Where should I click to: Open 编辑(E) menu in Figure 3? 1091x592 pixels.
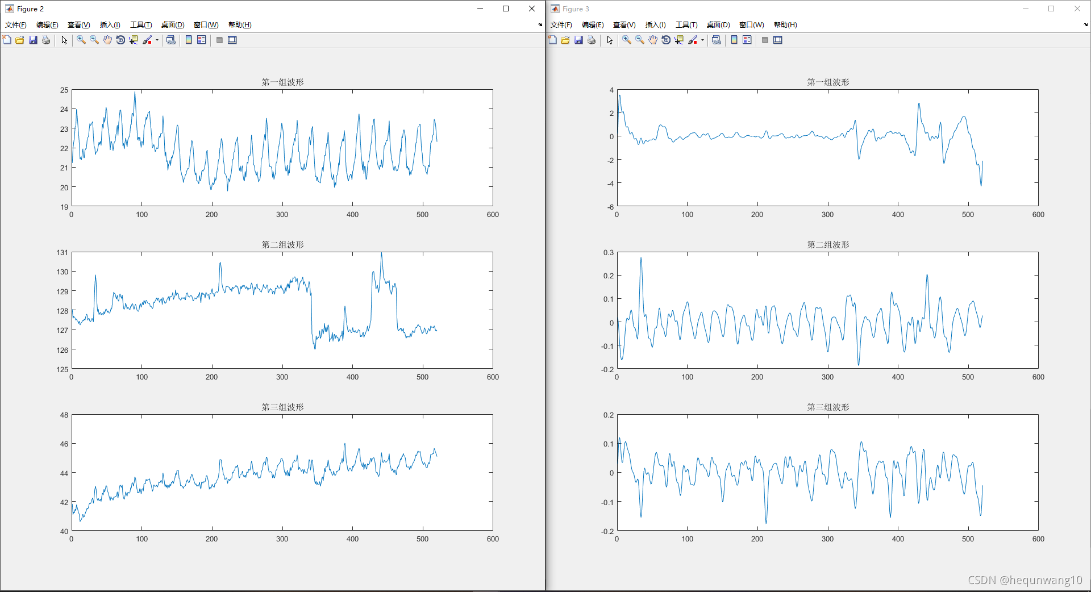[x=593, y=25]
